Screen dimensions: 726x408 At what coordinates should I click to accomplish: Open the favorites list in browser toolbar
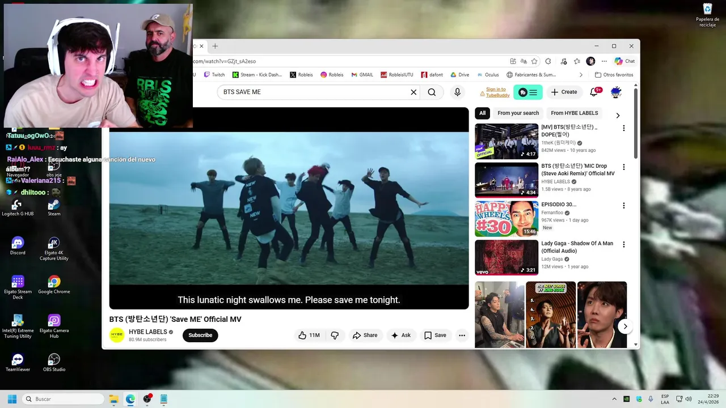coord(577,61)
